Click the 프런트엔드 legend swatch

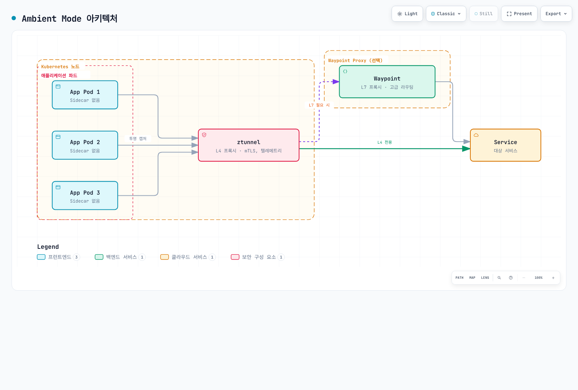coord(41,257)
